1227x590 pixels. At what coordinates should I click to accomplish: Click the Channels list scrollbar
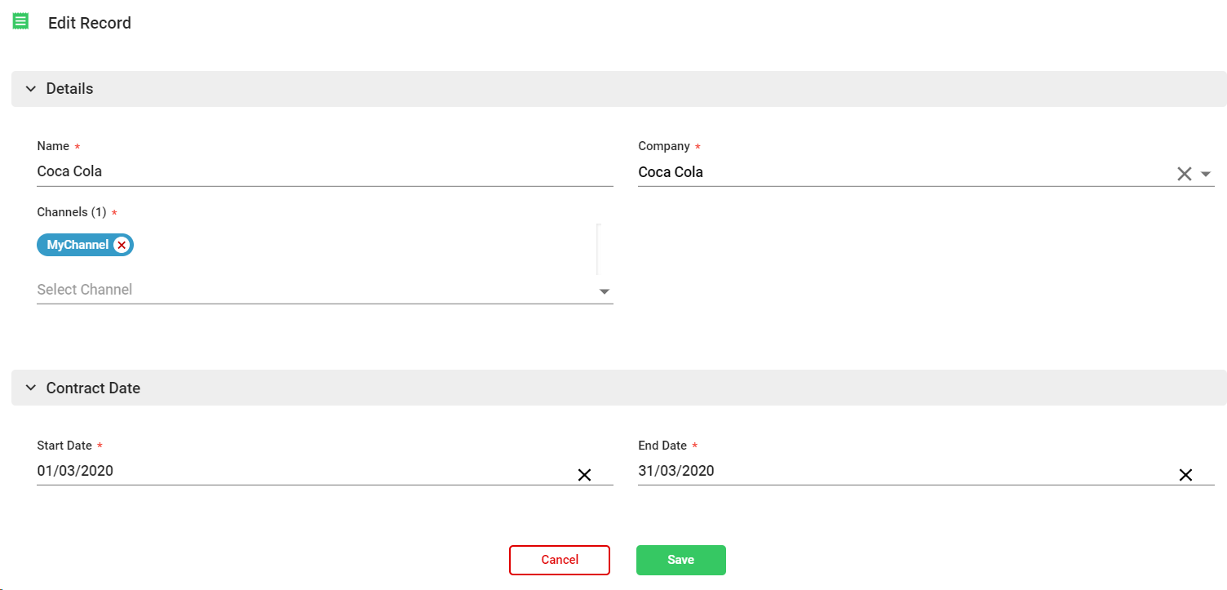598,249
